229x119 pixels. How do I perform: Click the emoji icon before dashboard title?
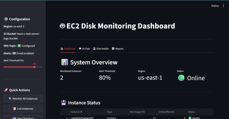coord(63,26)
